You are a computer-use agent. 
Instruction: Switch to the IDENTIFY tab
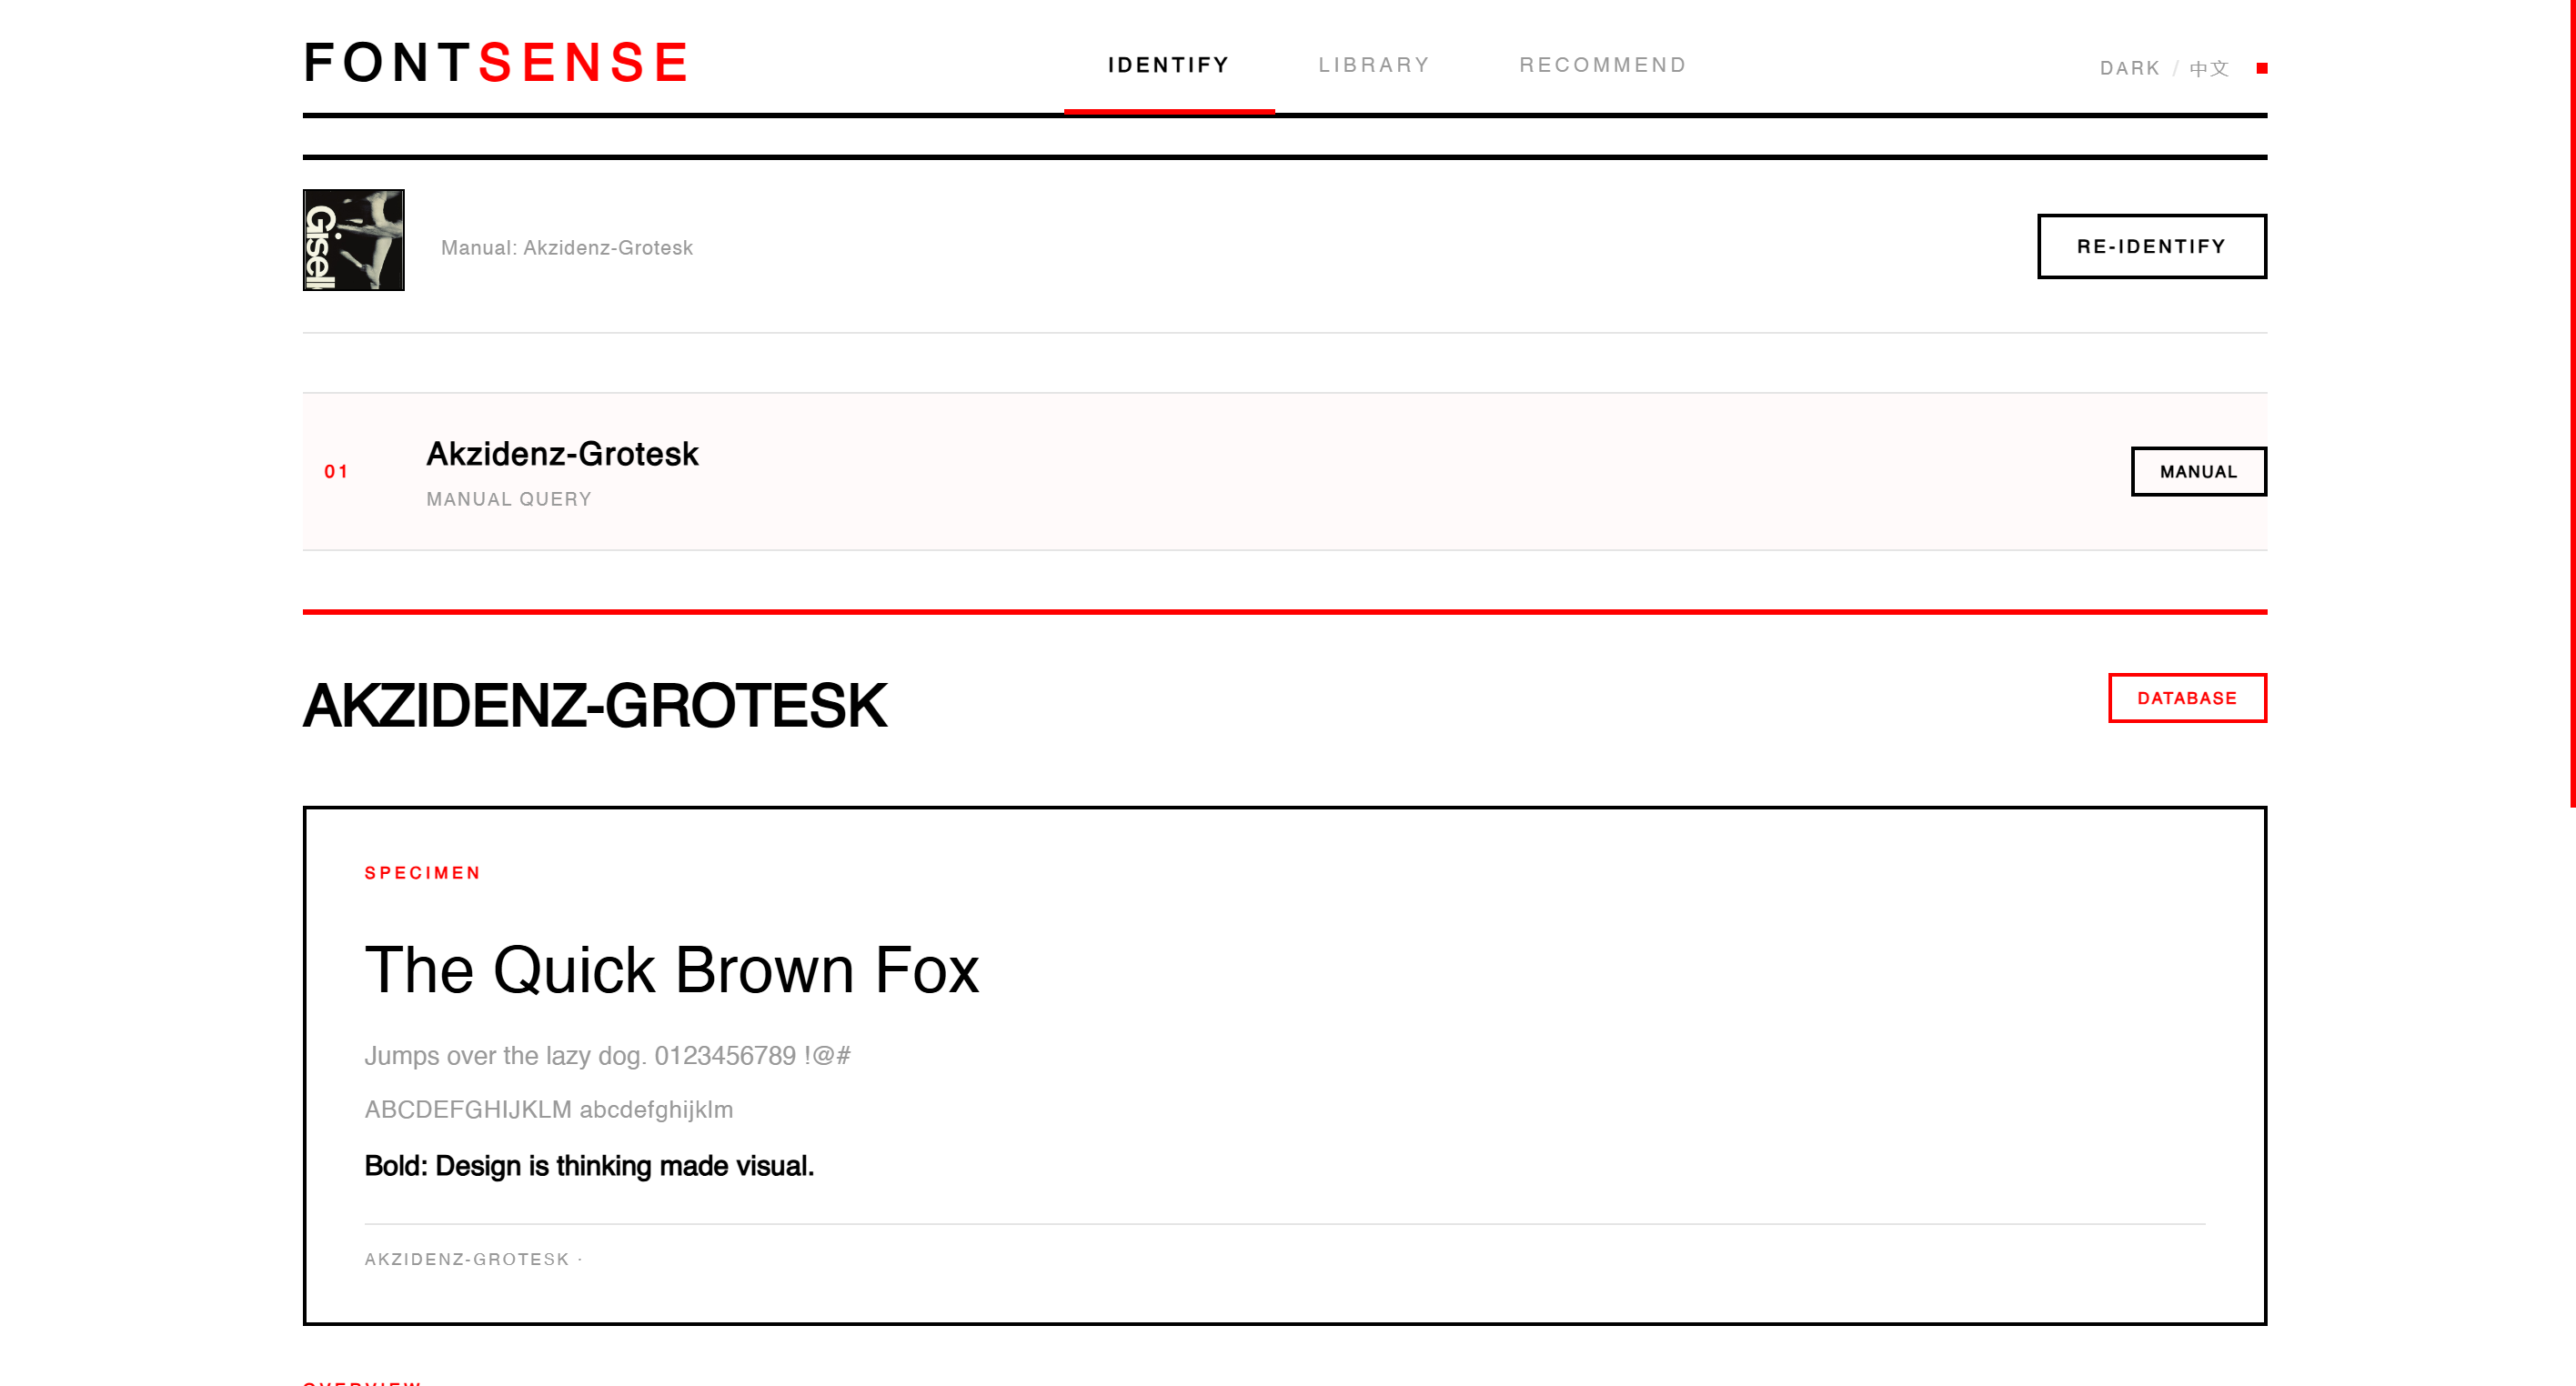click(1168, 65)
